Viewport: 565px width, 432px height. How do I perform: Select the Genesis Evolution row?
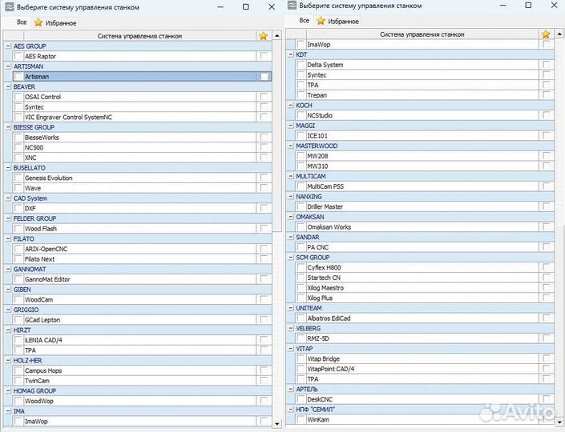pos(48,178)
